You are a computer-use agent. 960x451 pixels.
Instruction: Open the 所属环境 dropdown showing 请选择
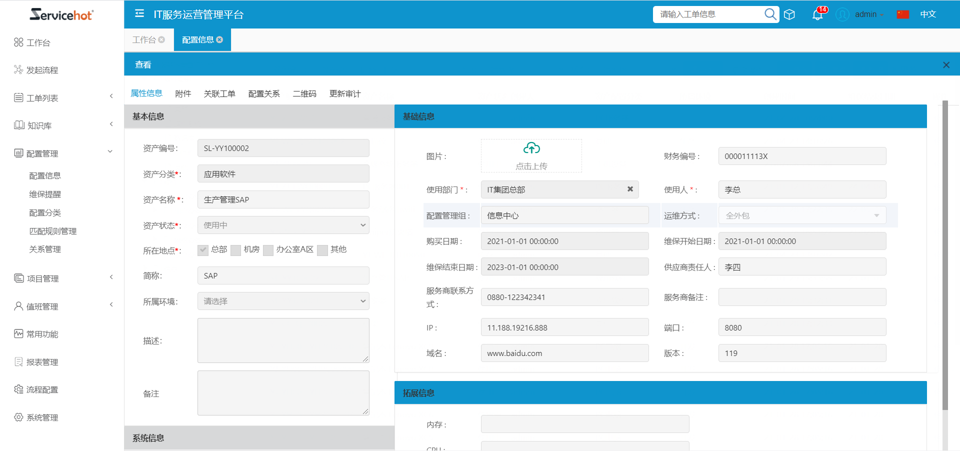pos(362,301)
